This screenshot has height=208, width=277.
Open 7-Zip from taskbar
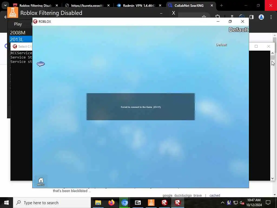(x=138, y=203)
